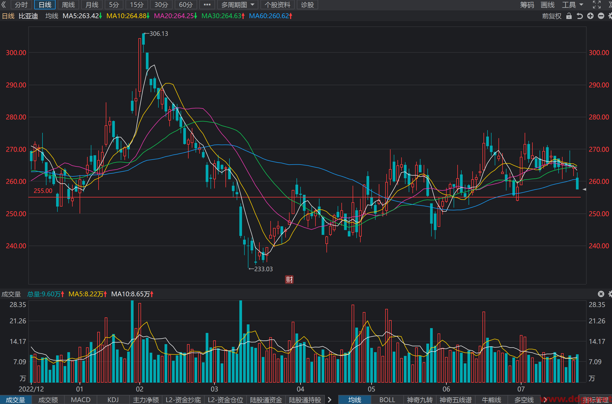
Task: Click the volume MA5:8.22万 label
Action: [88, 294]
